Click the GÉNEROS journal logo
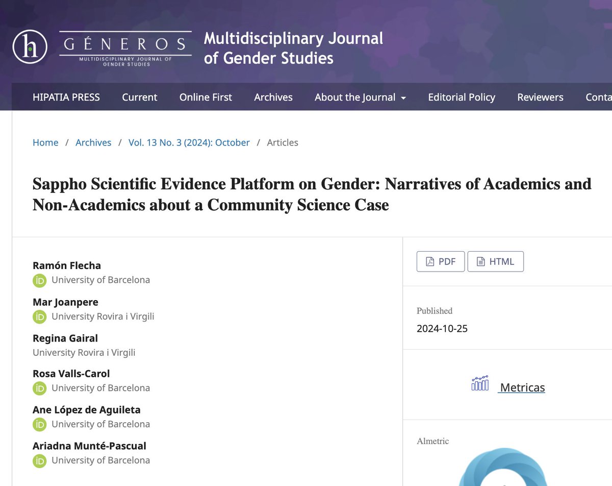The width and height of the screenshot is (612, 486). [x=125, y=48]
